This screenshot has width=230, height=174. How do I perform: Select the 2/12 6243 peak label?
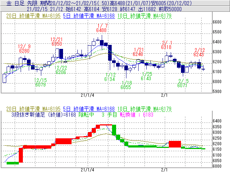tap(199, 52)
